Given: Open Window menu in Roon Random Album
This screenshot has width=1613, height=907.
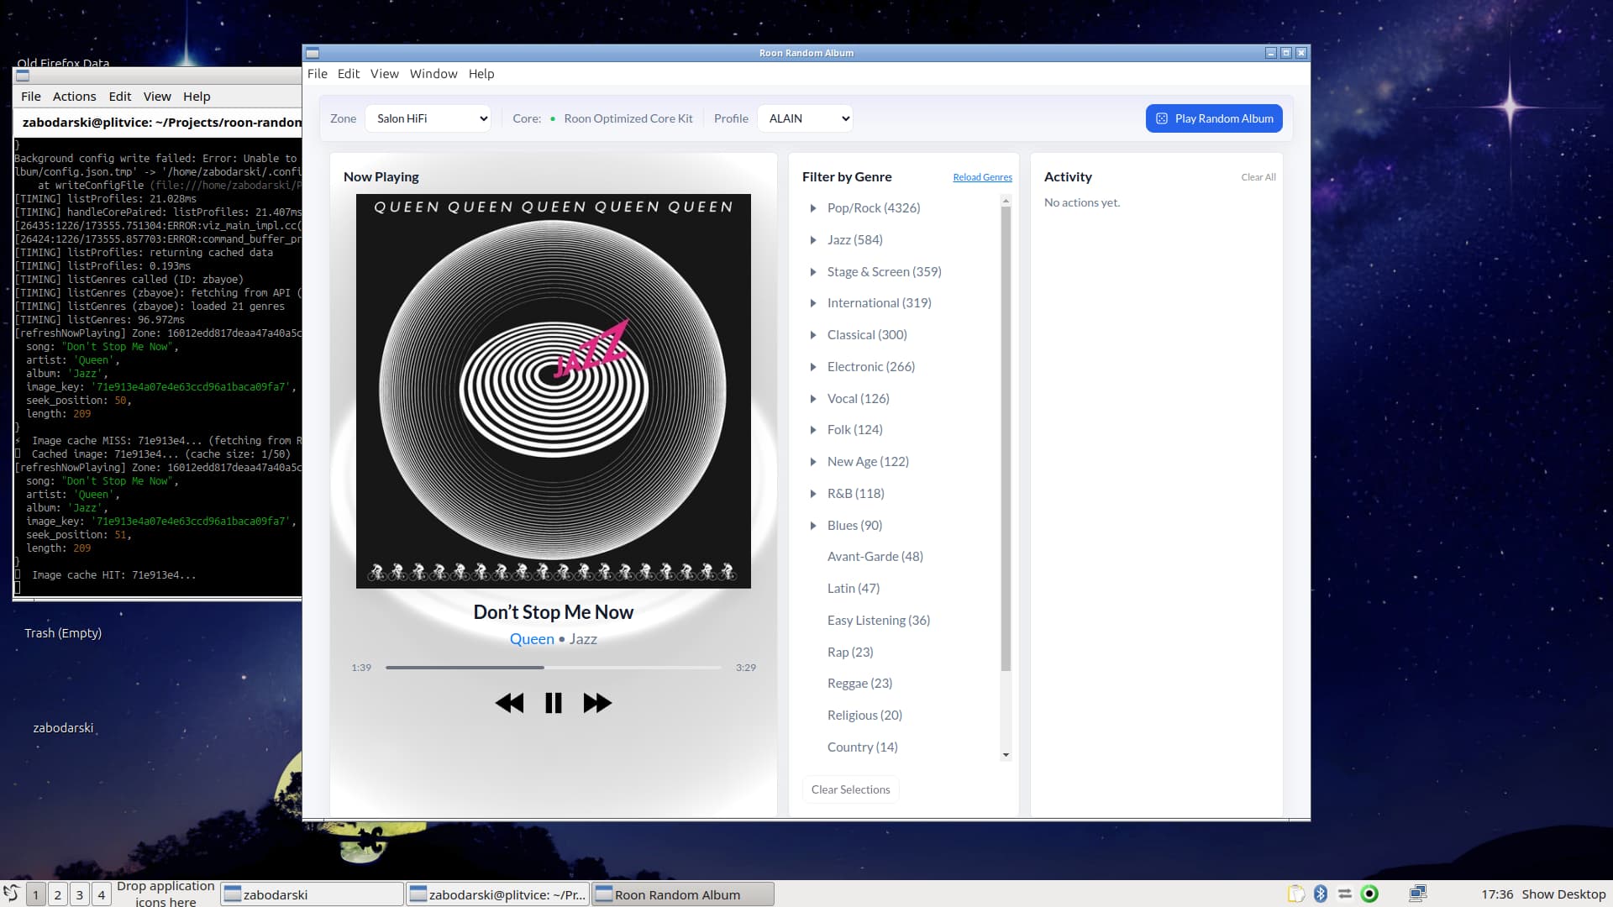Looking at the screenshot, I should click(433, 74).
